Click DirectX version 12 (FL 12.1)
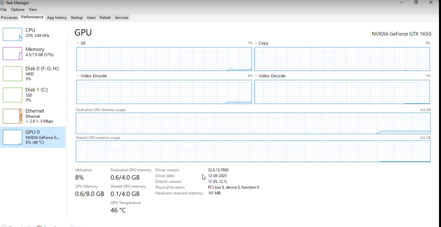441x227 pixels. pos(217,181)
